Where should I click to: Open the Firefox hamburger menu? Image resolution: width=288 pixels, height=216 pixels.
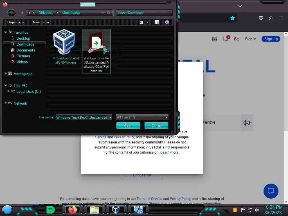[x=281, y=18]
